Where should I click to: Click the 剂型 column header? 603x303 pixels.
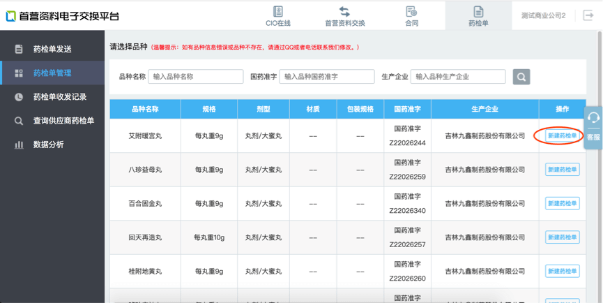click(x=264, y=109)
